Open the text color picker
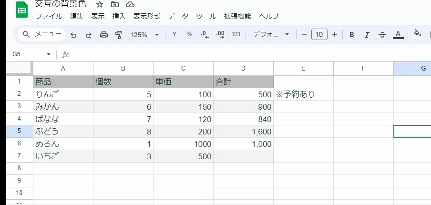 pos(398,35)
